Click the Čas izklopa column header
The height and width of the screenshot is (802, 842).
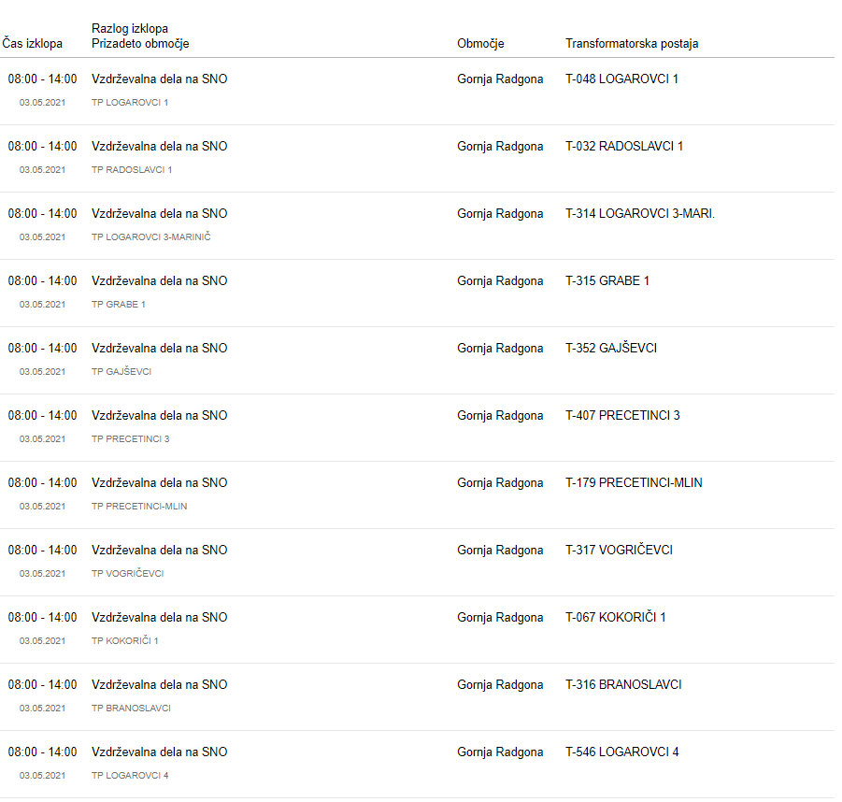(33, 44)
